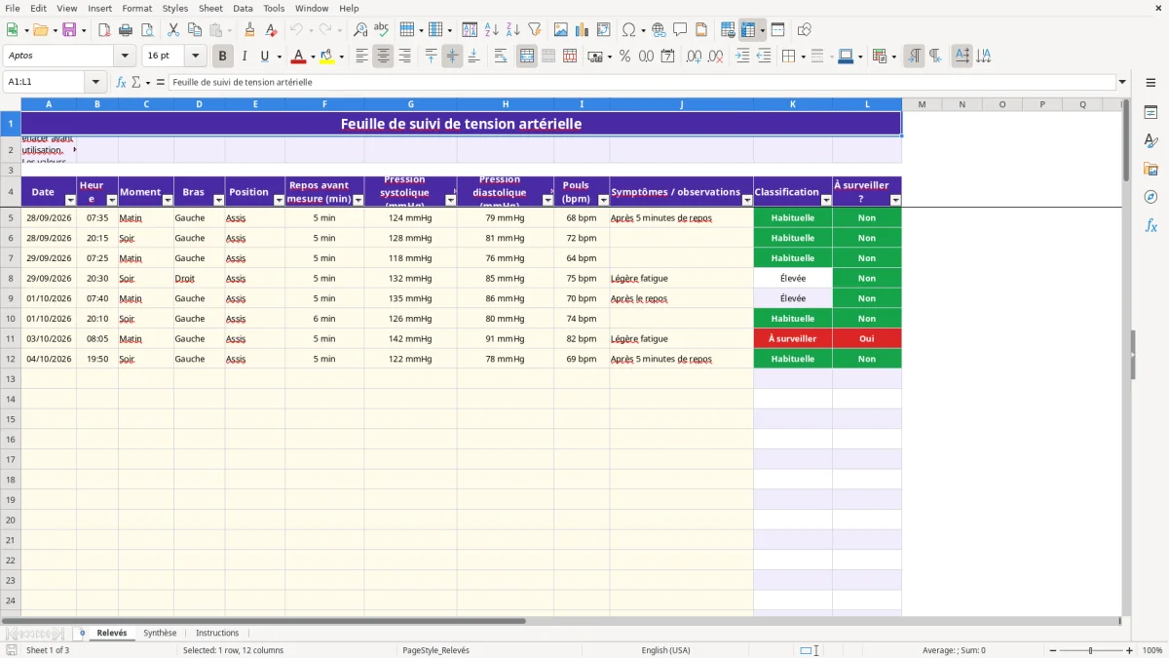Viewport: 1169px width, 658px height.
Task: Click the Print icon
Action: click(126, 30)
